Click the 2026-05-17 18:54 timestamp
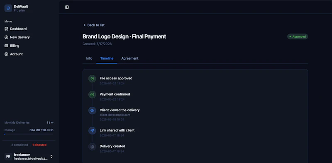This screenshot has height=163, width=332. click(112, 135)
